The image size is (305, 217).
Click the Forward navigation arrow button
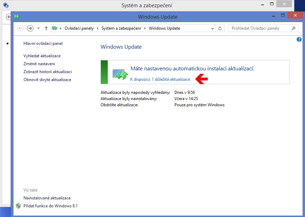(x=30, y=28)
